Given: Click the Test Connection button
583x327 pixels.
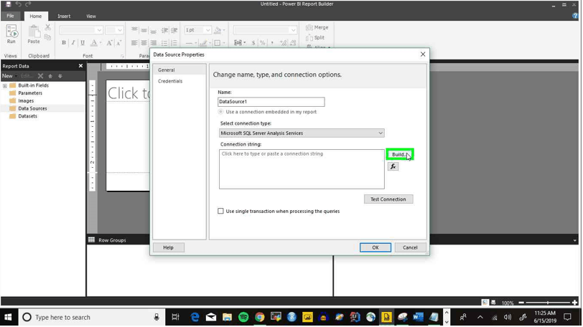Looking at the screenshot, I should (388, 199).
